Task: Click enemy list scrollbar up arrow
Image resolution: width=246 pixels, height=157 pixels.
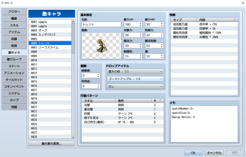Action: [73, 21]
